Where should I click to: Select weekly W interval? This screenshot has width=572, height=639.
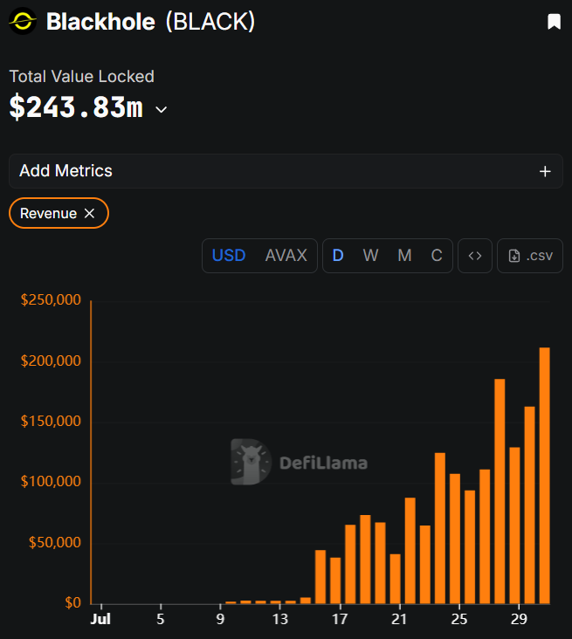[370, 256]
